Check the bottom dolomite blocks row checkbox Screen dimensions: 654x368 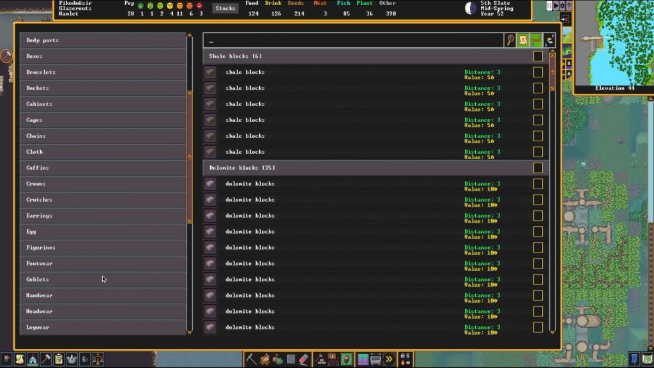click(538, 328)
